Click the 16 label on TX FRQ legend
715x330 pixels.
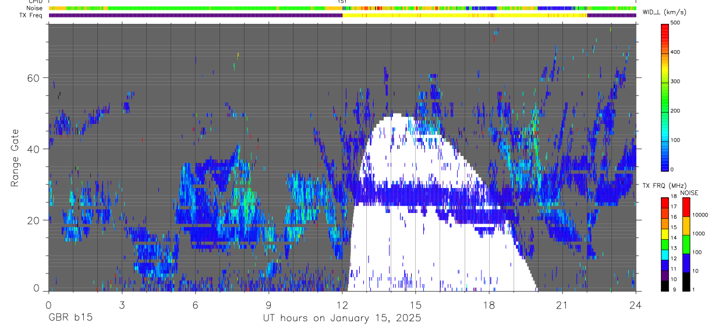pyautogui.click(x=674, y=217)
